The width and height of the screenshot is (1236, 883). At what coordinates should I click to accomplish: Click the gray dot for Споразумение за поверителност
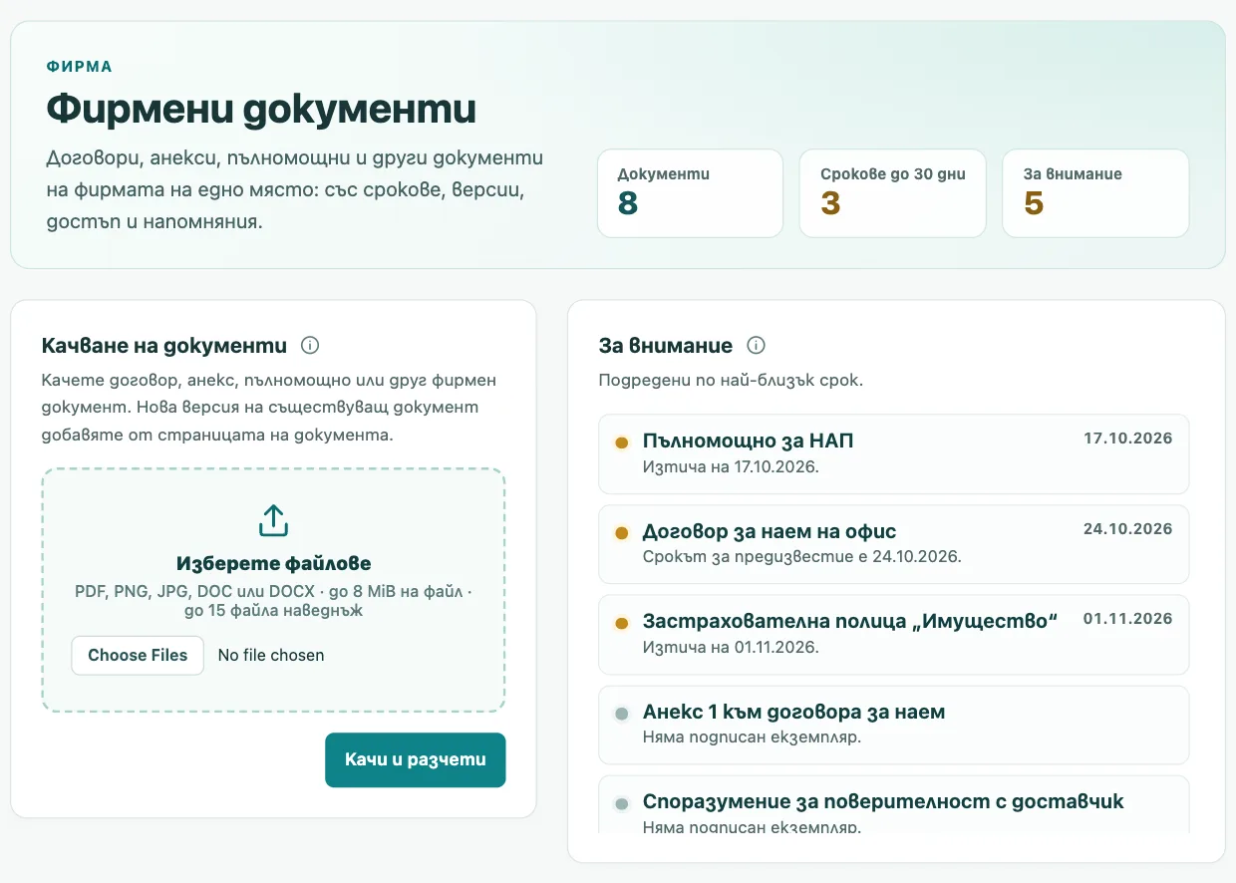point(622,803)
